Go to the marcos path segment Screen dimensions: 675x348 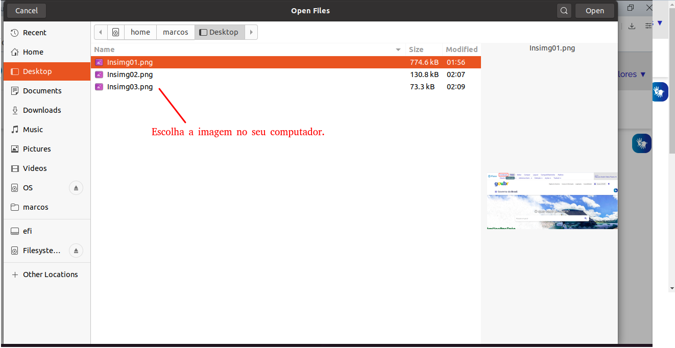click(176, 32)
